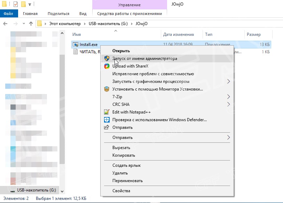This screenshot has width=283, height=203.
Task: Click the JOwjO breadcrumb in the address bar
Action: pos(141,24)
